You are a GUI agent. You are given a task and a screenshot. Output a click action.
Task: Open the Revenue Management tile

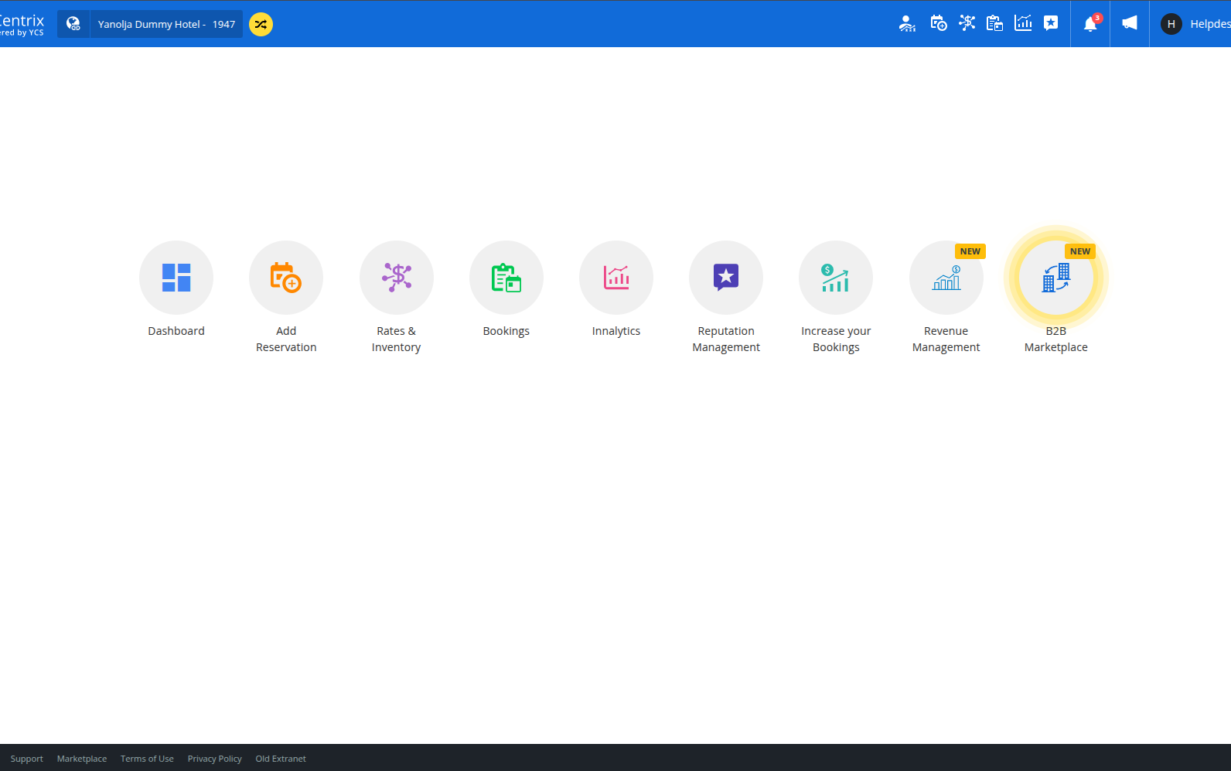(946, 278)
